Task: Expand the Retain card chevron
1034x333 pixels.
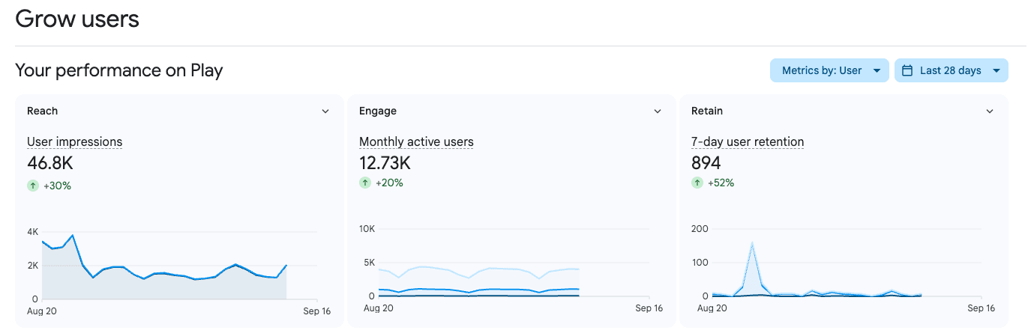Action: click(990, 111)
